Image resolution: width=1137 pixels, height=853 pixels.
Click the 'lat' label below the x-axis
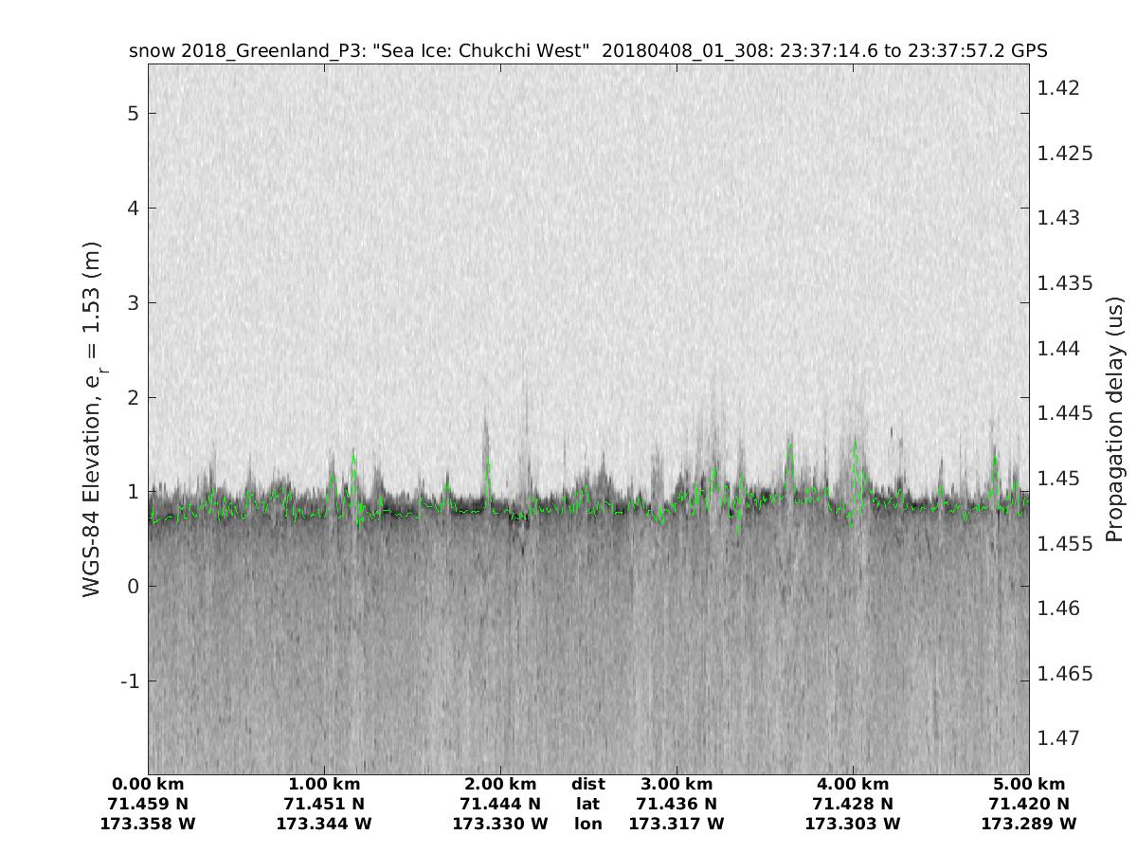coord(588,804)
